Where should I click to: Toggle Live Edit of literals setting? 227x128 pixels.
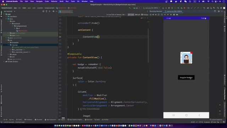click(x=116, y=15)
